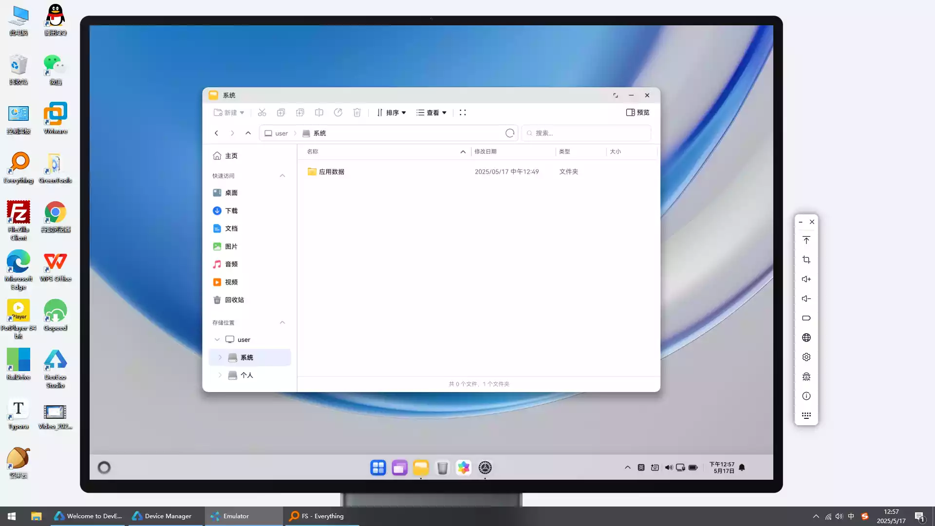Go up one directory level
Viewport: 935px width, 526px height.
click(248, 133)
